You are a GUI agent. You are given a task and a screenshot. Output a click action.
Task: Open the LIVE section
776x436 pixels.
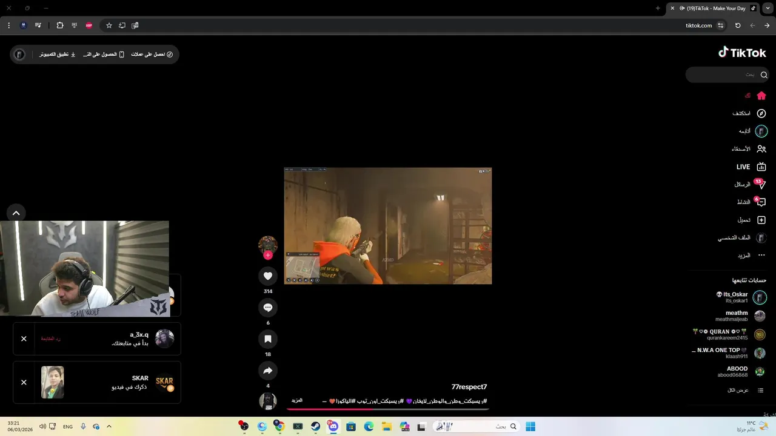click(751, 167)
